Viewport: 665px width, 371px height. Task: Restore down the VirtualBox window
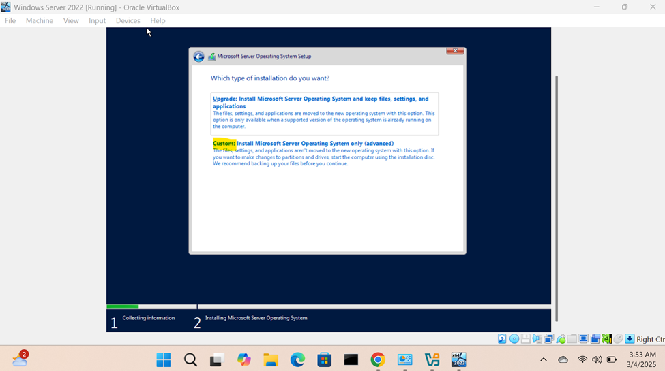click(625, 7)
